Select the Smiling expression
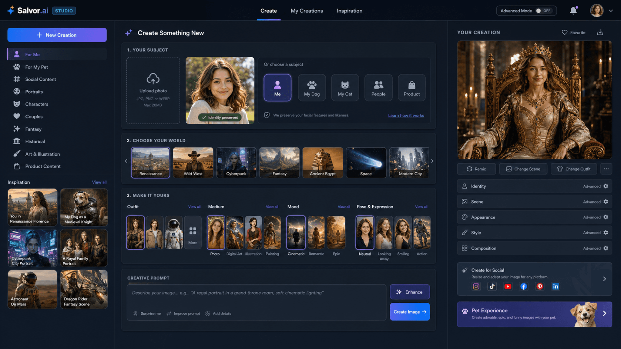 (x=403, y=232)
